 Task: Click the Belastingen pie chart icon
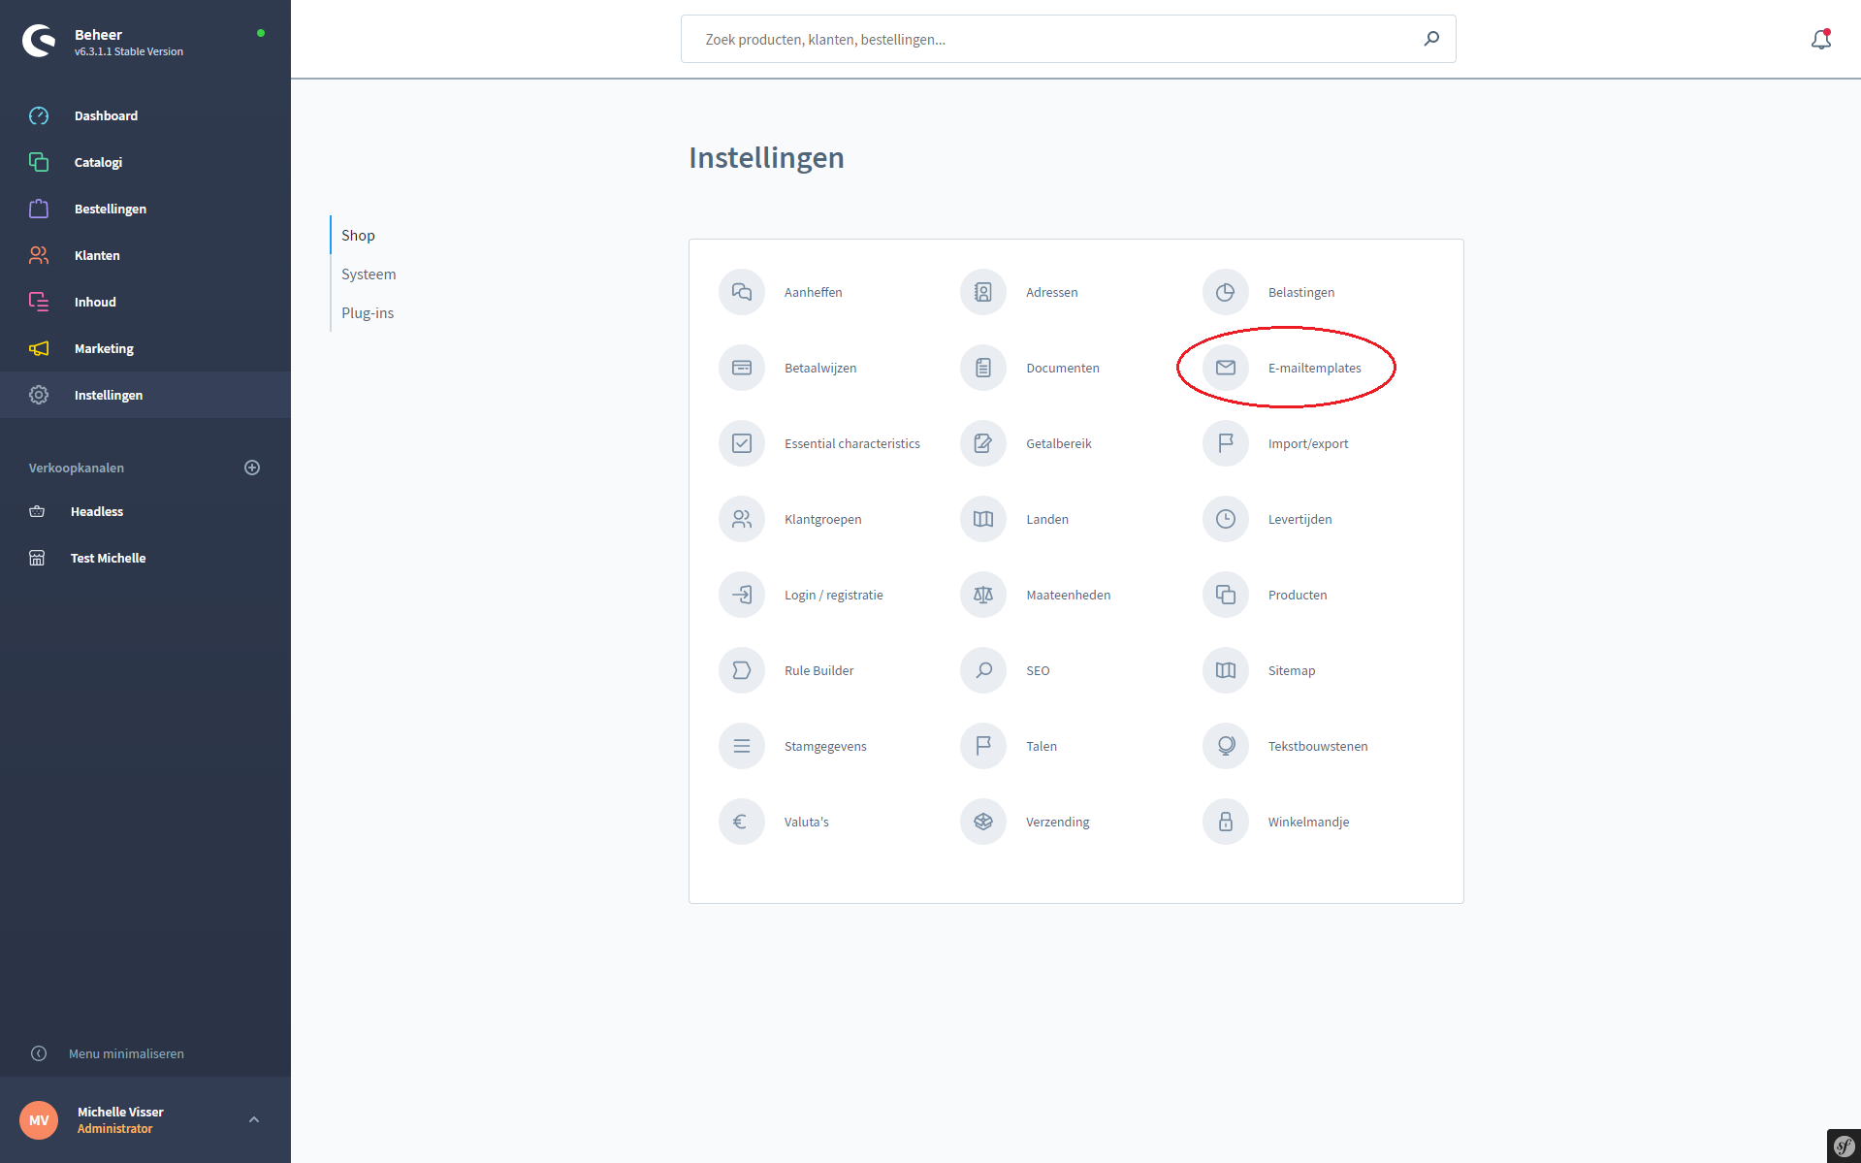click(1226, 292)
